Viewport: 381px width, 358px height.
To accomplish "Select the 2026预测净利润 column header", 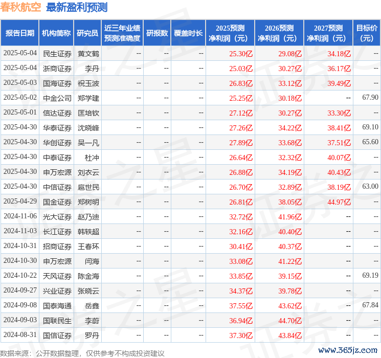I will coord(279,33).
